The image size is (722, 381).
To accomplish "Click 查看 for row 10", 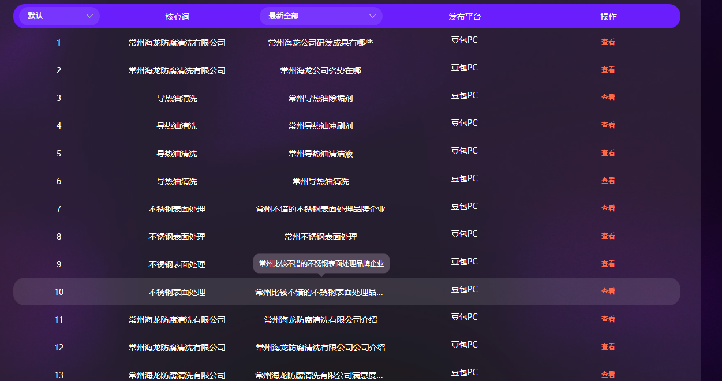I will point(608,292).
